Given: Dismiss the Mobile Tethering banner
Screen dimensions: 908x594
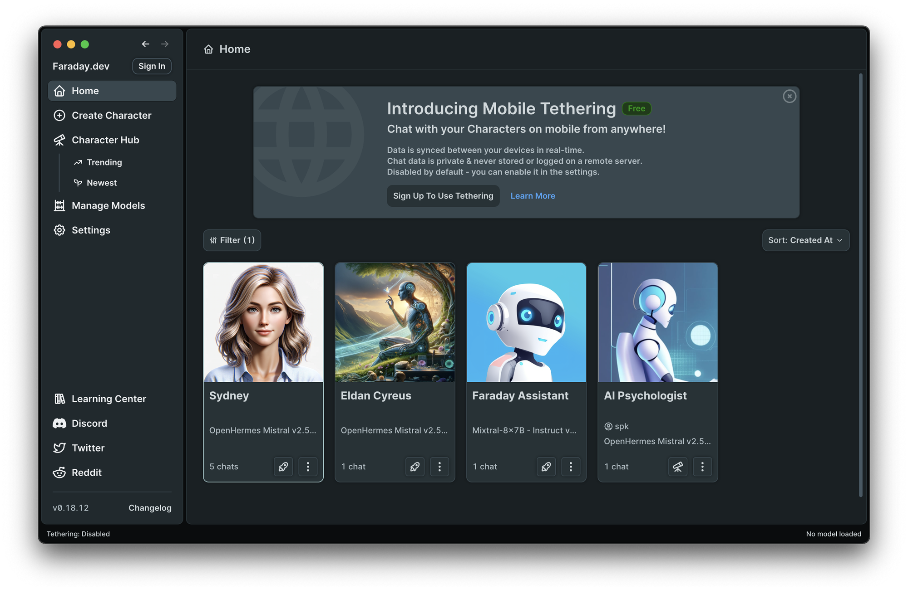Looking at the screenshot, I should pyautogui.click(x=790, y=96).
